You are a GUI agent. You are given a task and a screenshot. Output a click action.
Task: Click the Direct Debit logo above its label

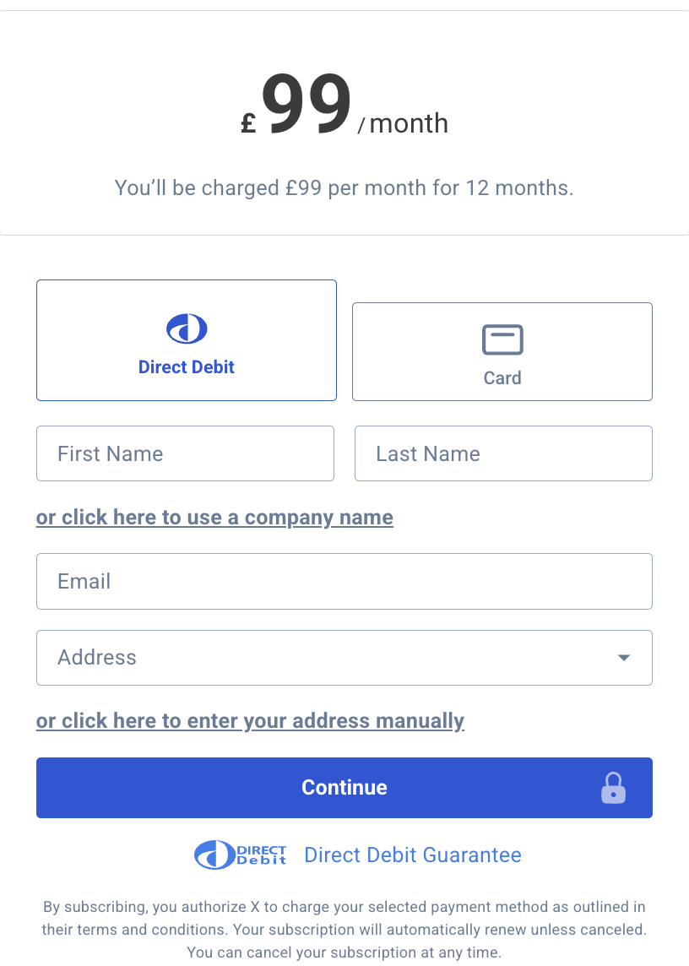click(x=186, y=328)
